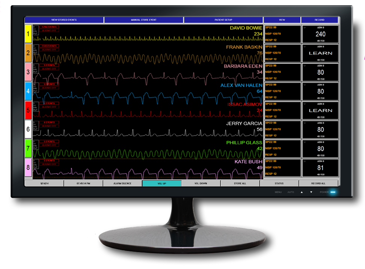Open the 1143 EVENTS badge on channel 2

pyautogui.click(x=49, y=46)
